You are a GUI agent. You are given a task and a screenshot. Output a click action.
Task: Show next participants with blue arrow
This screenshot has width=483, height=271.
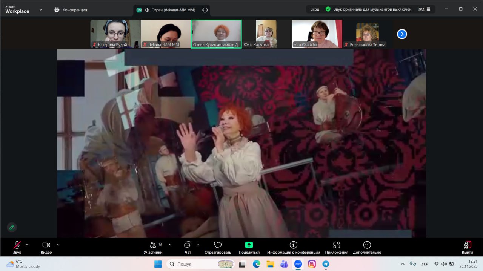[x=402, y=34]
